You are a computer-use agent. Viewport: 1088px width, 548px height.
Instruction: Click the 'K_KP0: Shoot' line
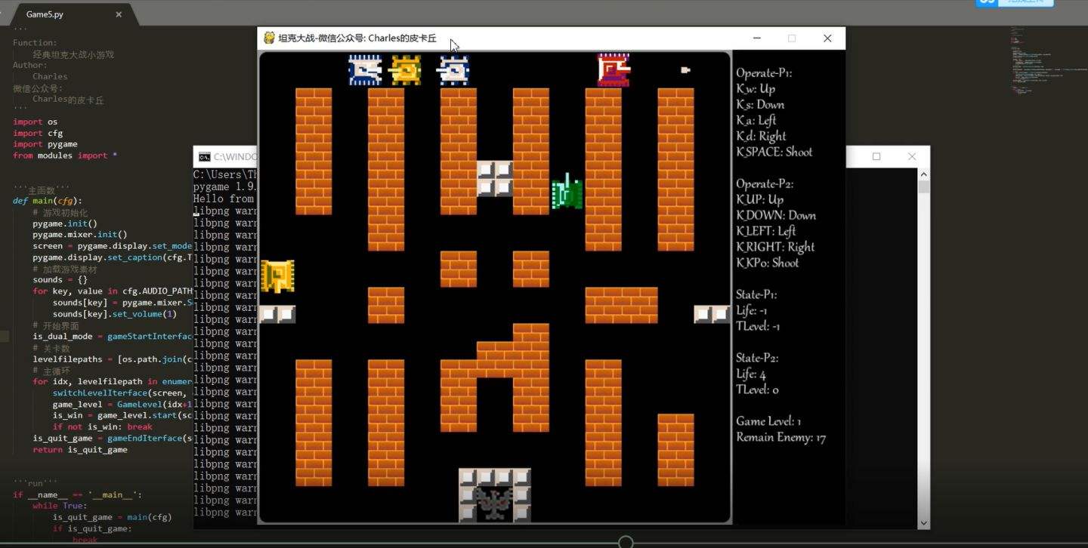click(x=768, y=263)
